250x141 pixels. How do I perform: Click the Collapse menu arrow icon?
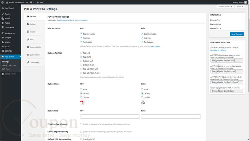tap(3, 74)
